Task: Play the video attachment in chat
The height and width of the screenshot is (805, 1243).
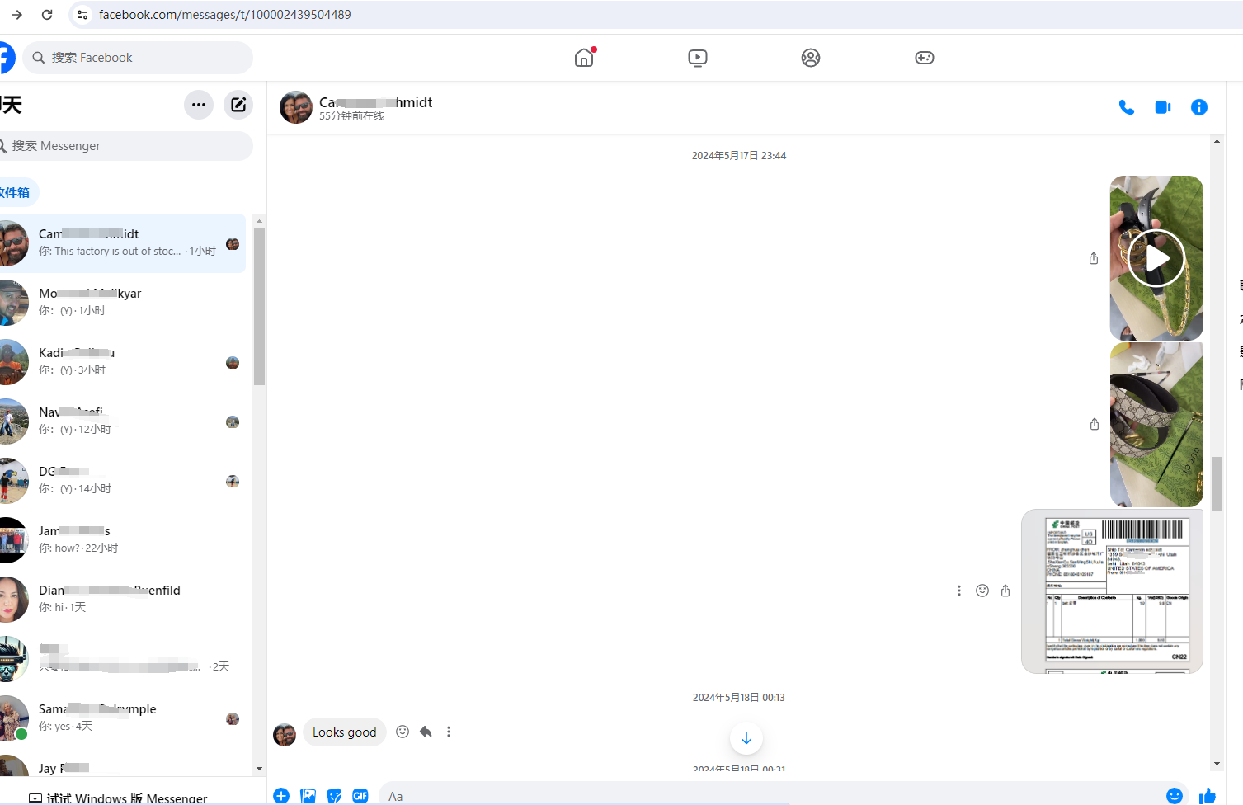Action: [1156, 258]
